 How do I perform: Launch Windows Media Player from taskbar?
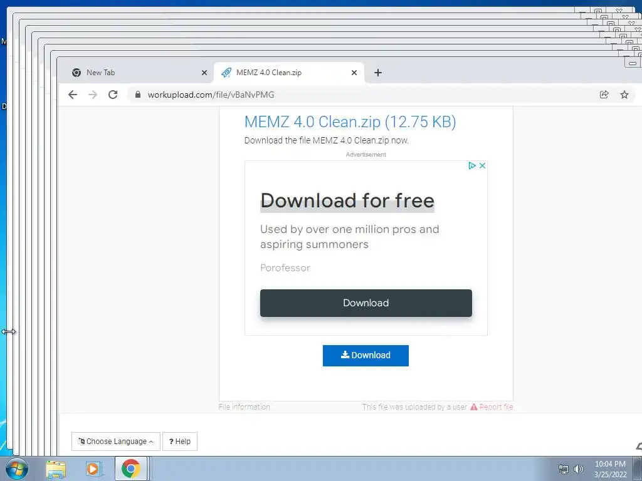pos(93,468)
